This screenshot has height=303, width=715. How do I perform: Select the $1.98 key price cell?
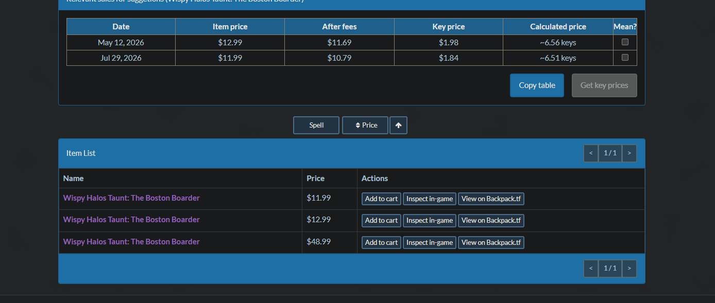(x=449, y=42)
